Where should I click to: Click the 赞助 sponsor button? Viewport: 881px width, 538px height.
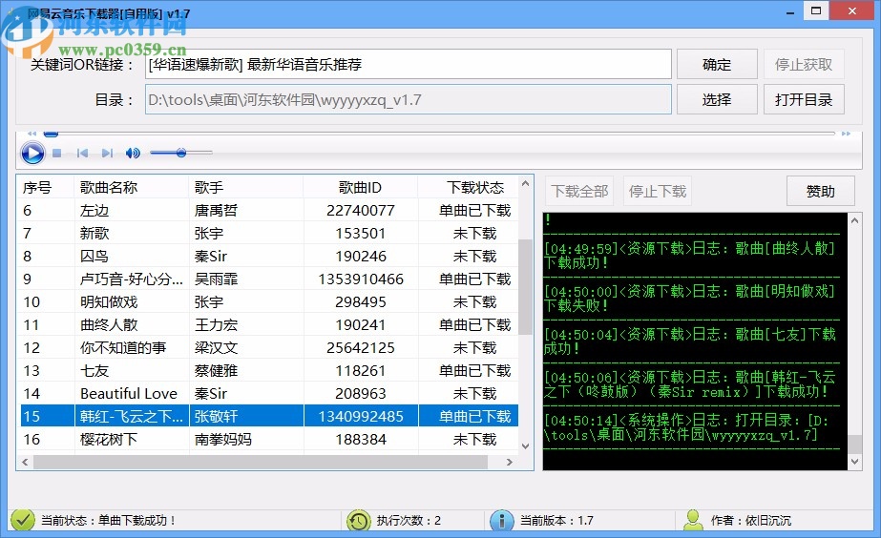click(820, 192)
